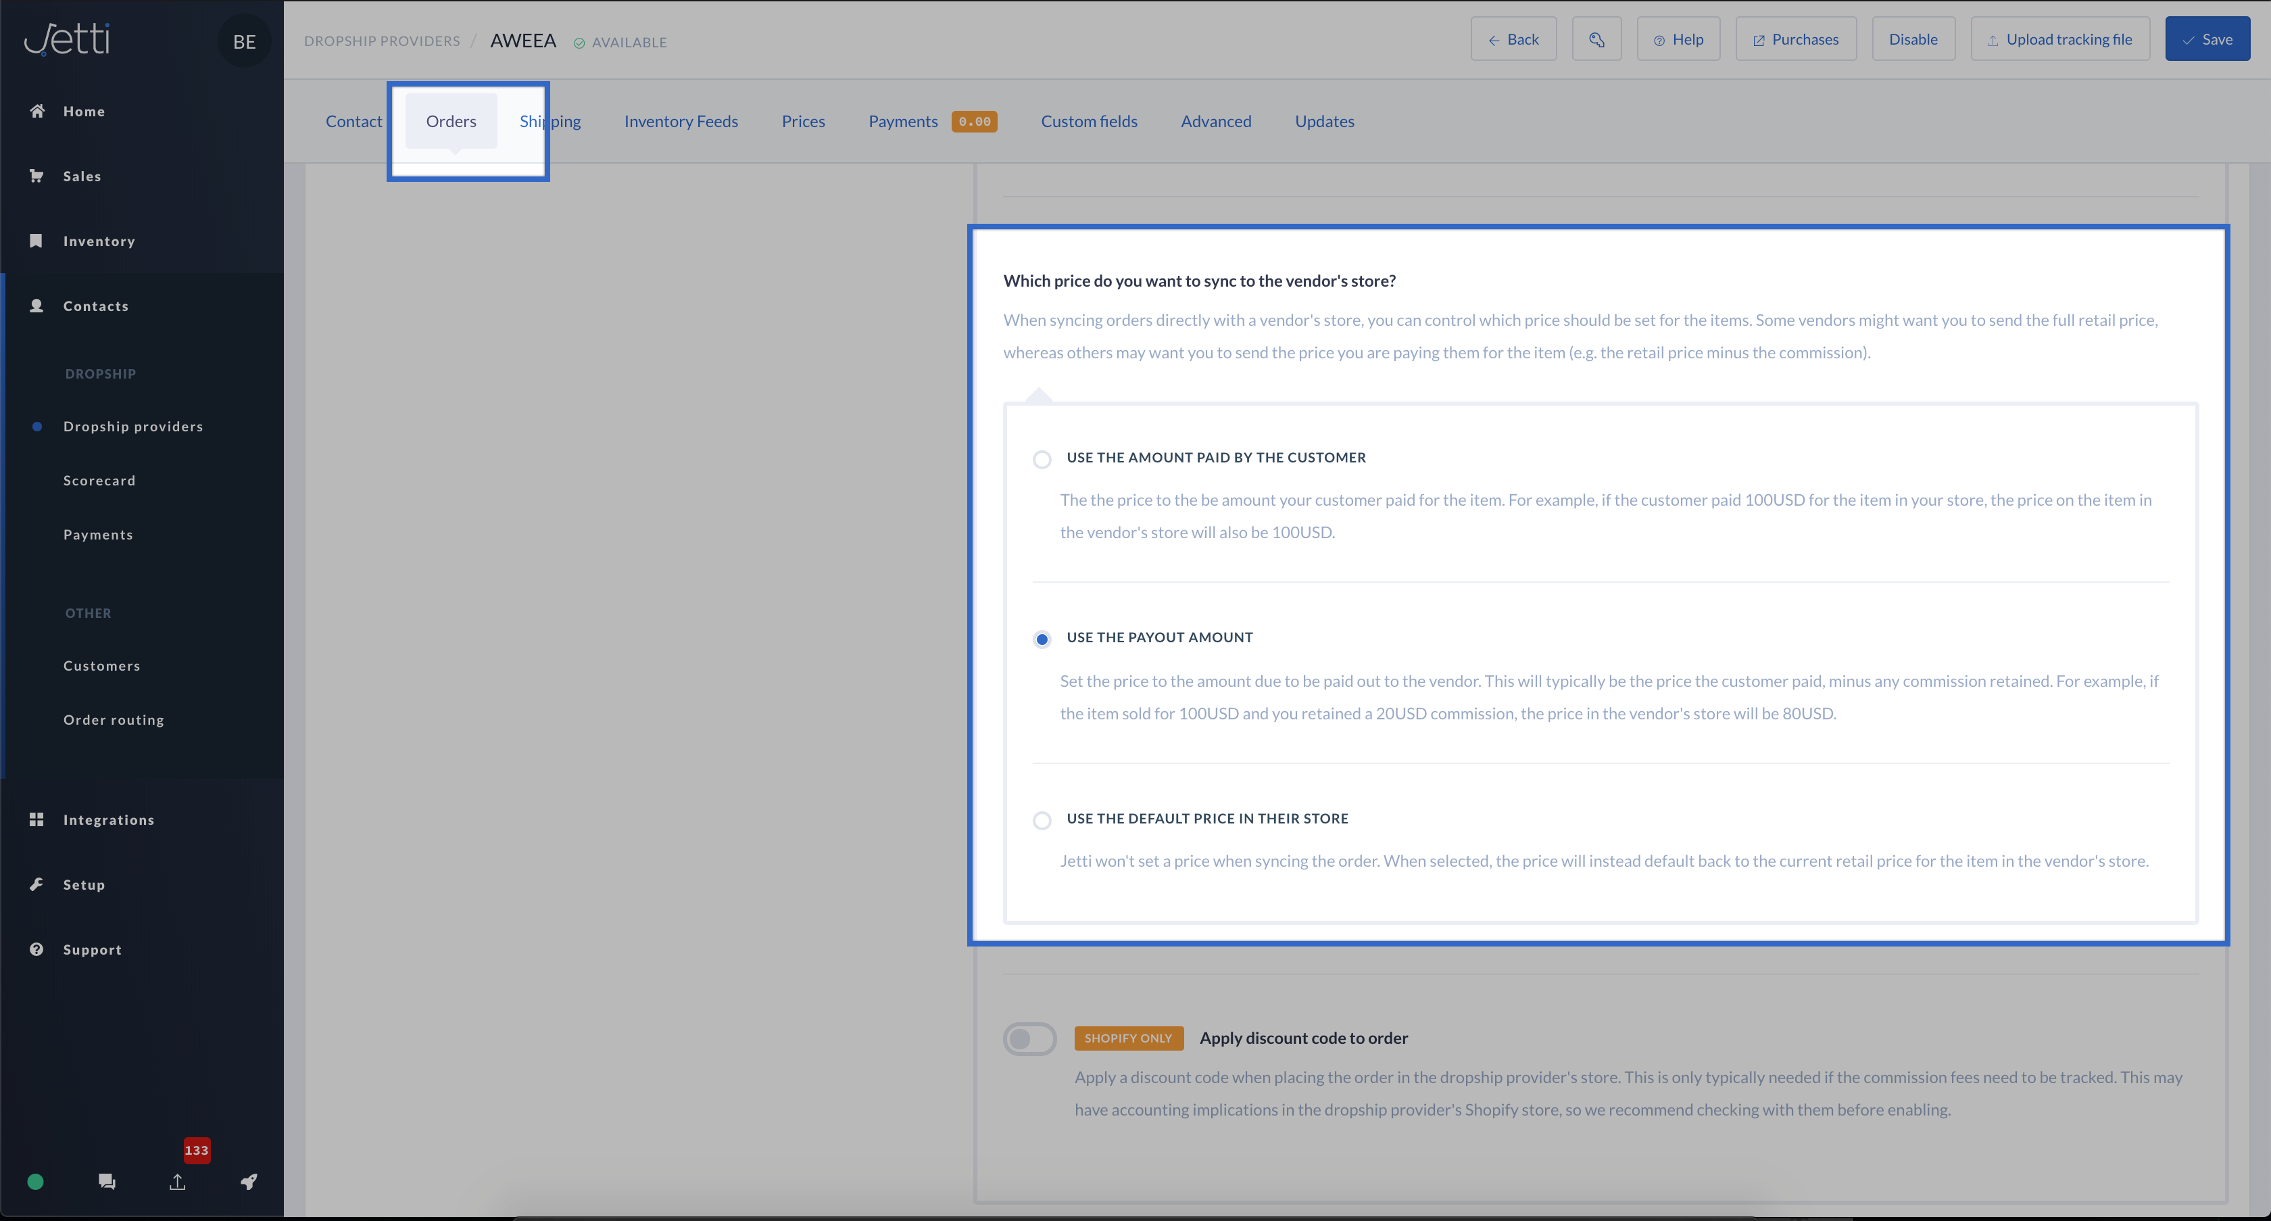This screenshot has height=1221, width=2271.
Task: Click the rocket icon in bottom bar
Action: click(249, 1181)
